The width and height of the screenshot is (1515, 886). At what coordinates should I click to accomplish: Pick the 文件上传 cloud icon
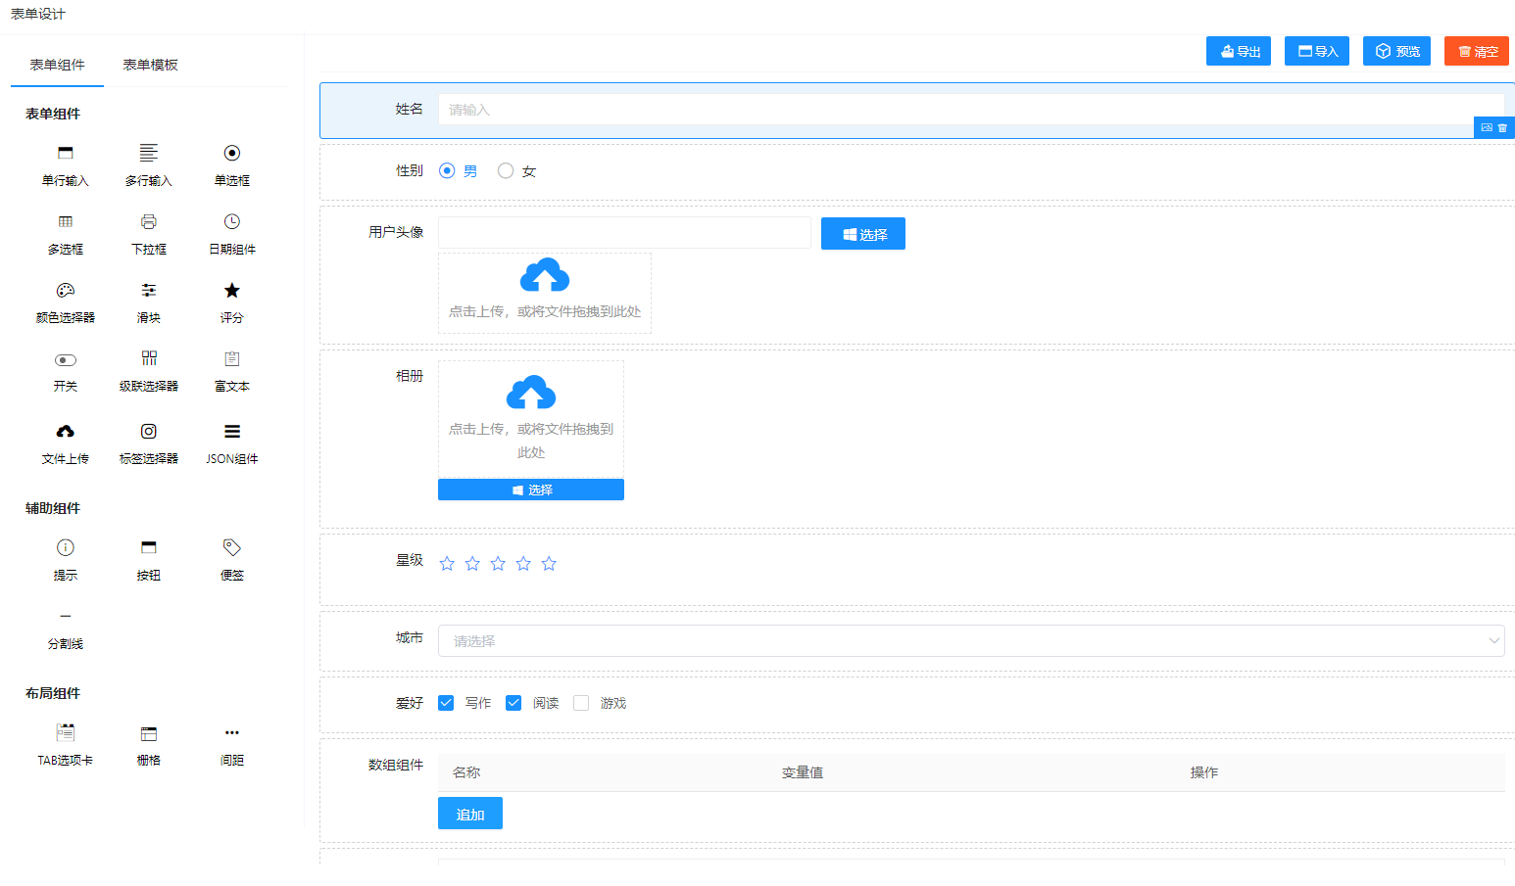click(66, 432)
